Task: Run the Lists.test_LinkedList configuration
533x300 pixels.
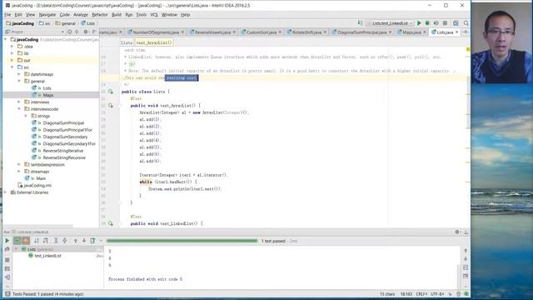Action: 419,23
